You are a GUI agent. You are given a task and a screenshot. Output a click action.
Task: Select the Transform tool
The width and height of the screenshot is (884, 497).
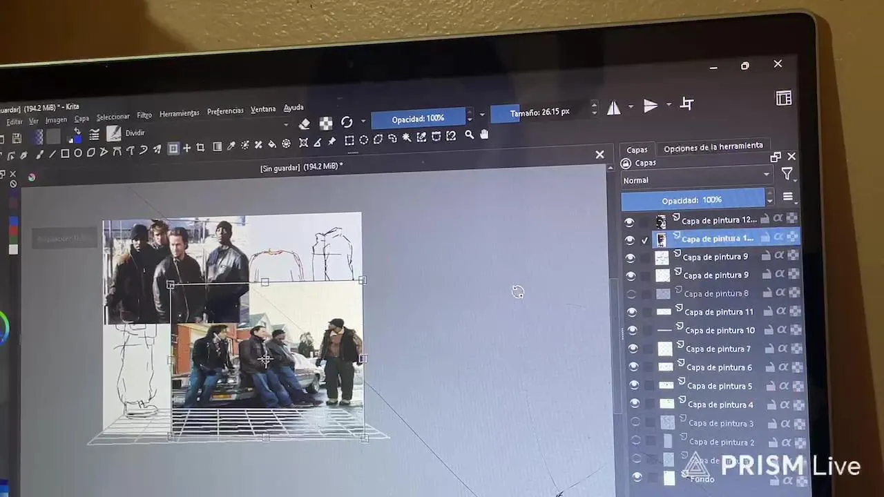point(173,148)
